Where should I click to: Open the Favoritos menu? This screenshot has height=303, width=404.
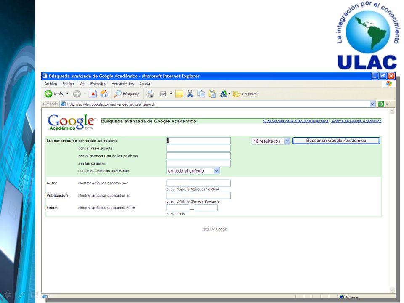click(x=98, y=84)
